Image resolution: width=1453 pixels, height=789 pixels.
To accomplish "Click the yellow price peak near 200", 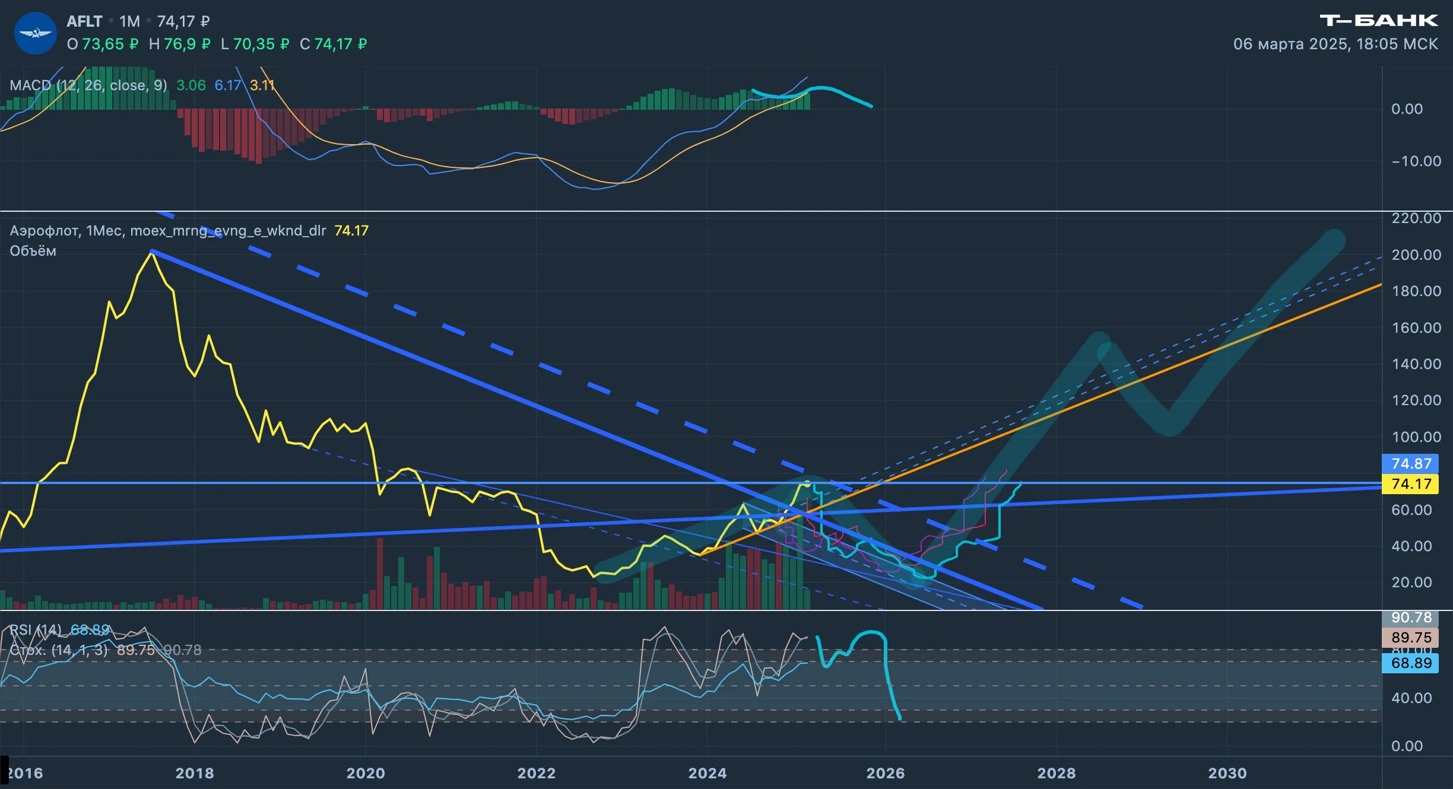I will click(x=152, y=253).
